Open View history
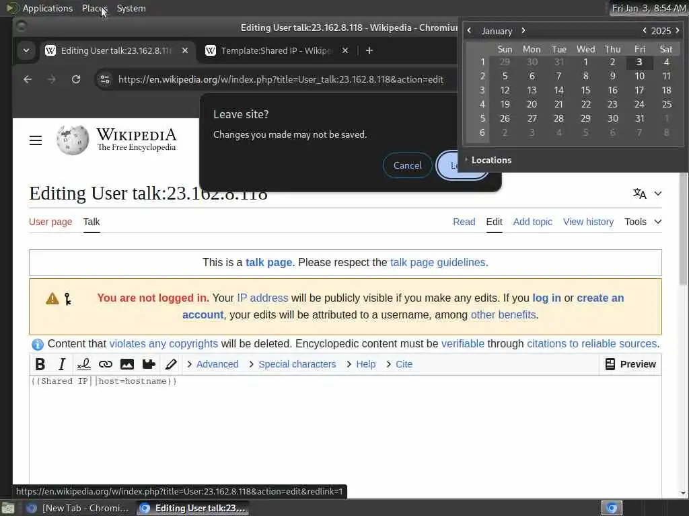 [588, 222]
